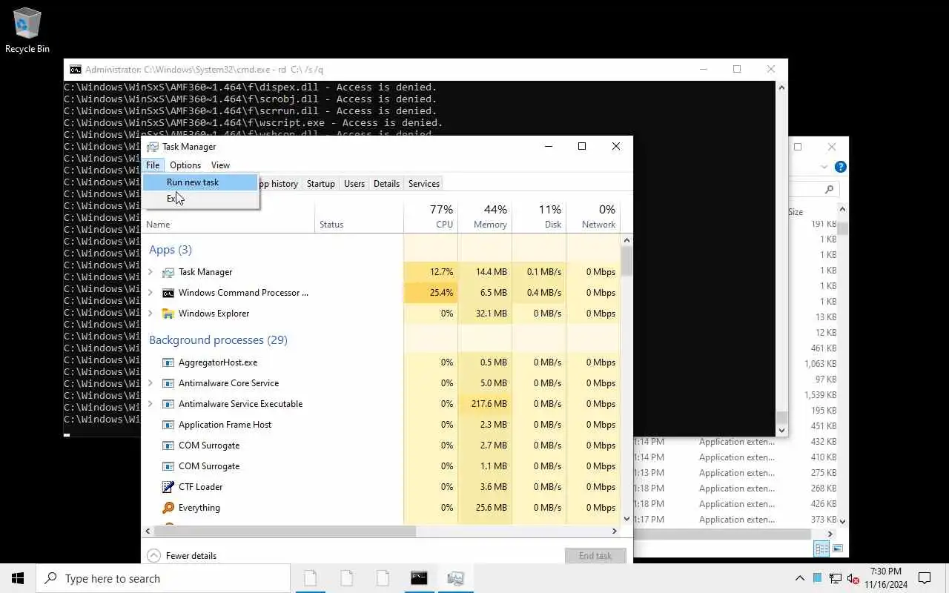
Task: Select the Task Manager process row icon
Action: (x=168, y=272)
